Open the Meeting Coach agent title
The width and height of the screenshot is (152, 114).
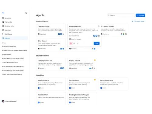click(x=43, y=80)
